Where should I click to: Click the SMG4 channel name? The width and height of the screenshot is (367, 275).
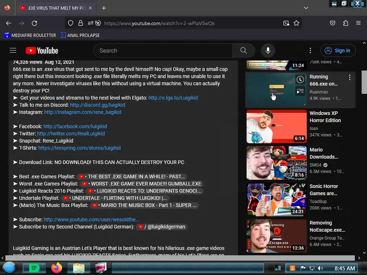click(315, 165)
